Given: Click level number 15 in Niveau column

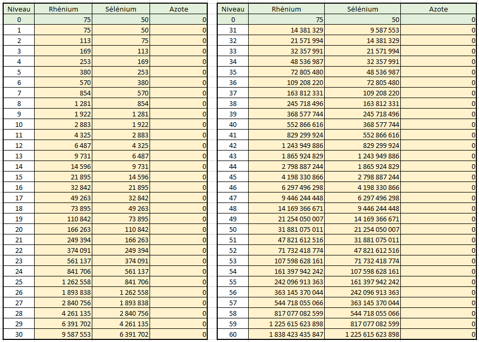Looking at the screenshot, I should click(19, 177).
